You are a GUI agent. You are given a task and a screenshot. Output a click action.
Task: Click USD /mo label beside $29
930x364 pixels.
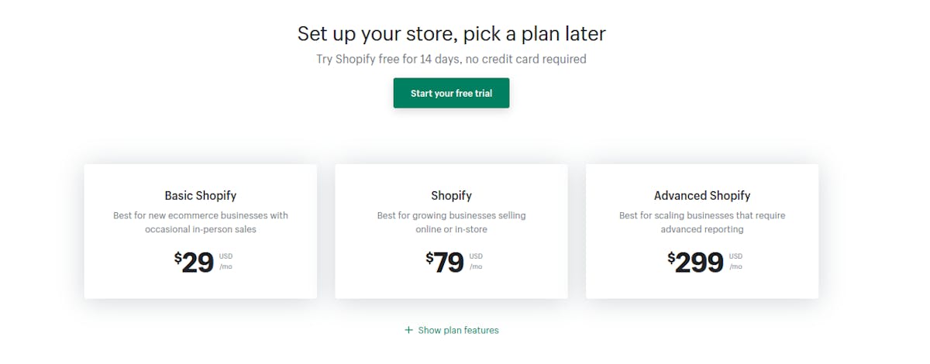[226, 262]
